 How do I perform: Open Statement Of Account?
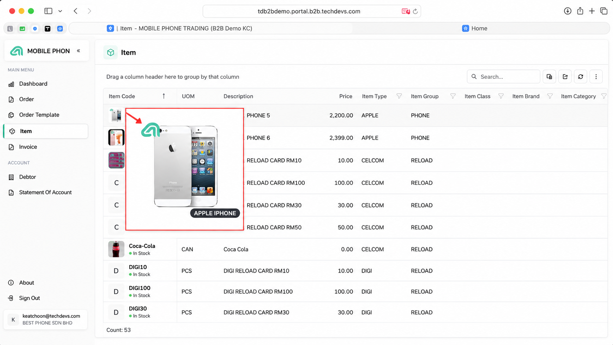[46, 192]
